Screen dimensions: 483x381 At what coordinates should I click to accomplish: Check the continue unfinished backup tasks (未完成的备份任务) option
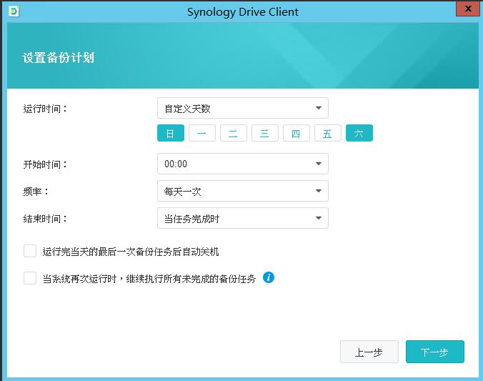30,278
